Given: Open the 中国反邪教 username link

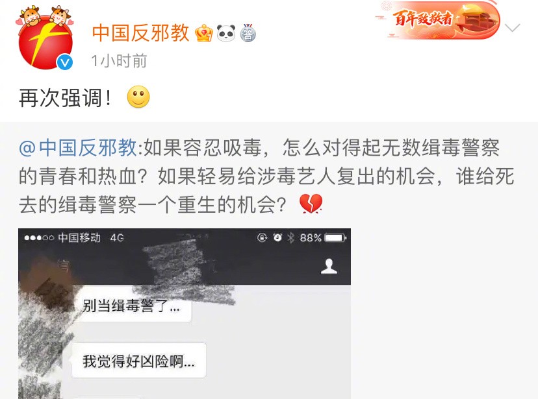Looking at the screenshot, I should point(141,33).
